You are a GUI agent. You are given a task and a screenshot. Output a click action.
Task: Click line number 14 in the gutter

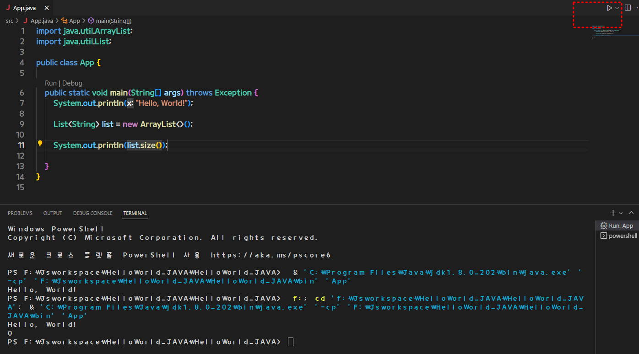click(20, 177)
